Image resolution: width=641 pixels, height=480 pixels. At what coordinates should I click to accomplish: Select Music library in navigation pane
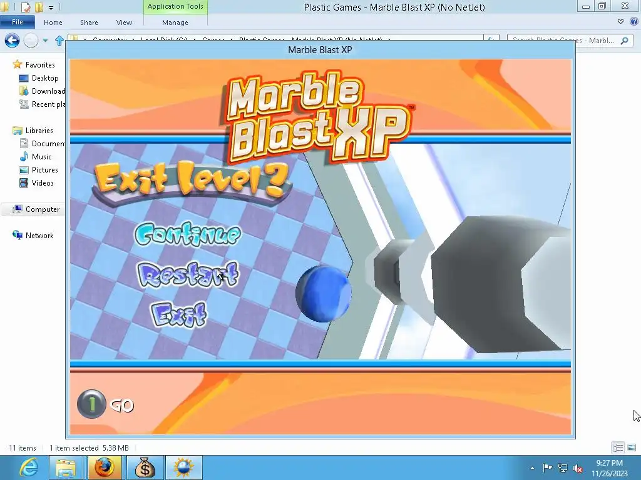pos(42,157)
